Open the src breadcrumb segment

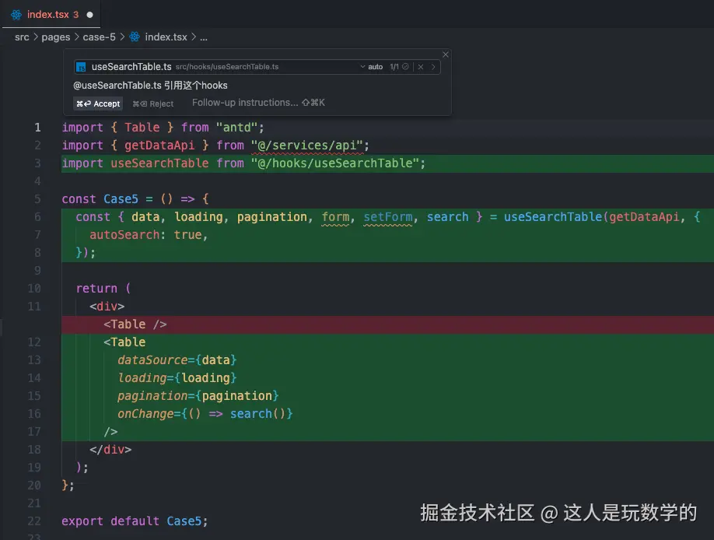22,37
